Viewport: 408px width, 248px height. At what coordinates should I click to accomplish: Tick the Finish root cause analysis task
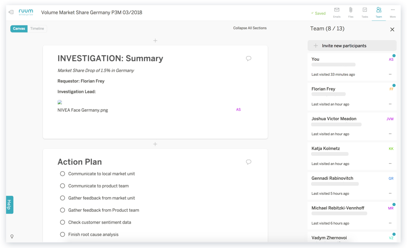coord(62,235)
